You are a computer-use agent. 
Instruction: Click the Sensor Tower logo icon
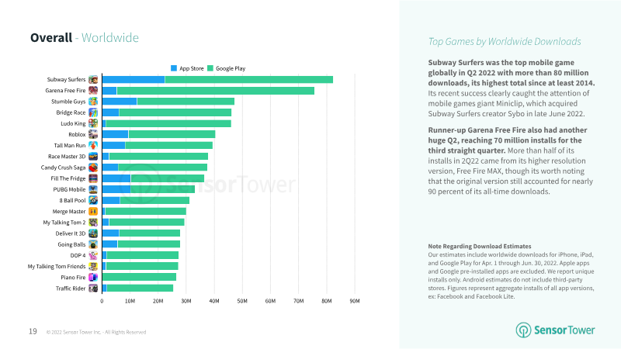point(524,330)
